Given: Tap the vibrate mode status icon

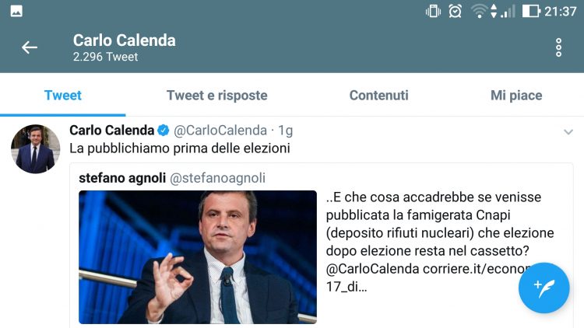Looking at the screenshot, I should (x=433, y=11).
